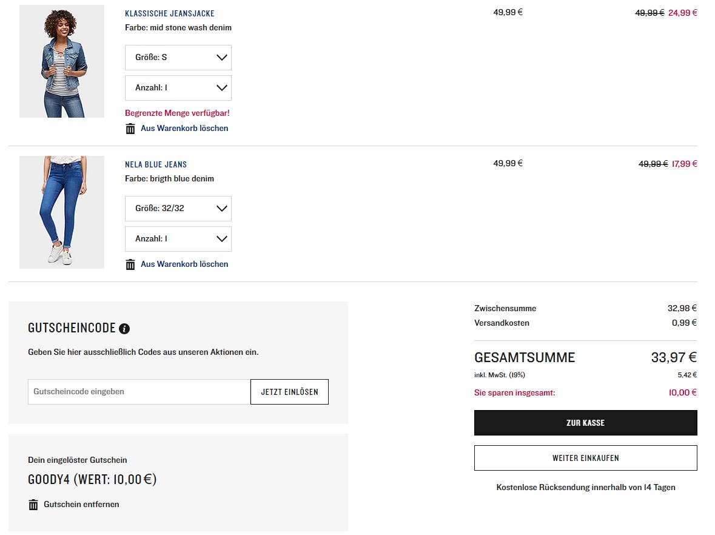Click the blue jeans product thumbnail

pyautogui.click(x=62, y=212)
